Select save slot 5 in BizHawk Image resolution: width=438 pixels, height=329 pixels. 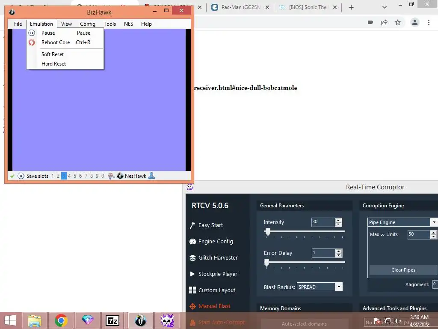(x=75, y=176)
